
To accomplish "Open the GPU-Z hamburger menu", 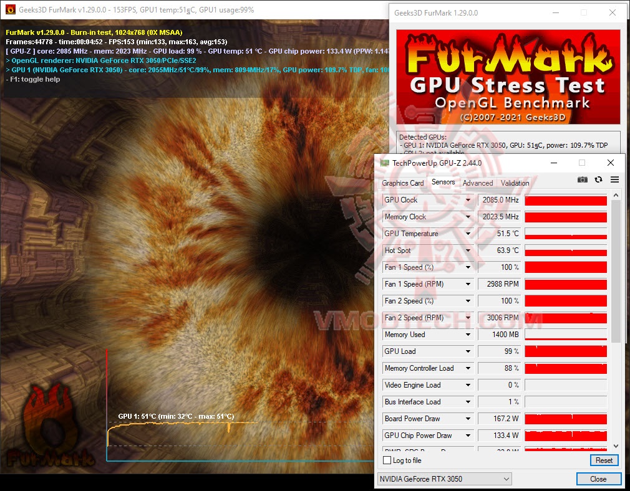I will pos(614,179).
